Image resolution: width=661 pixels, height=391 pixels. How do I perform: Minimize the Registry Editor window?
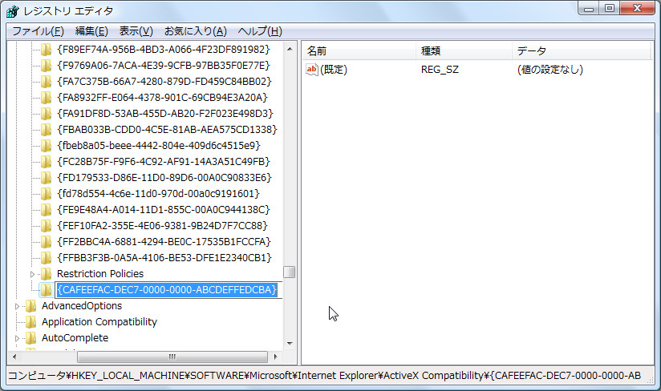click(589, 9)
